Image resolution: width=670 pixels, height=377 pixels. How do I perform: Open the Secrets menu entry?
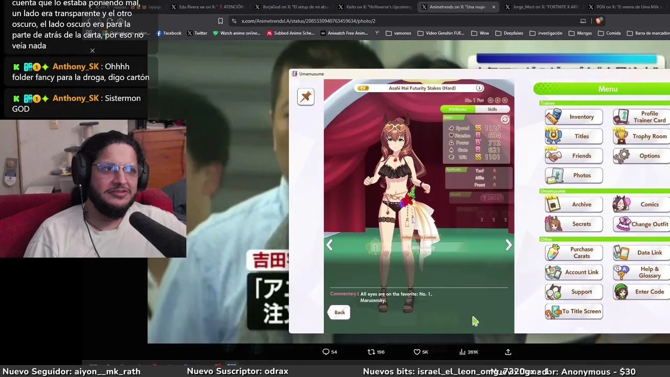tap(574, 224)
